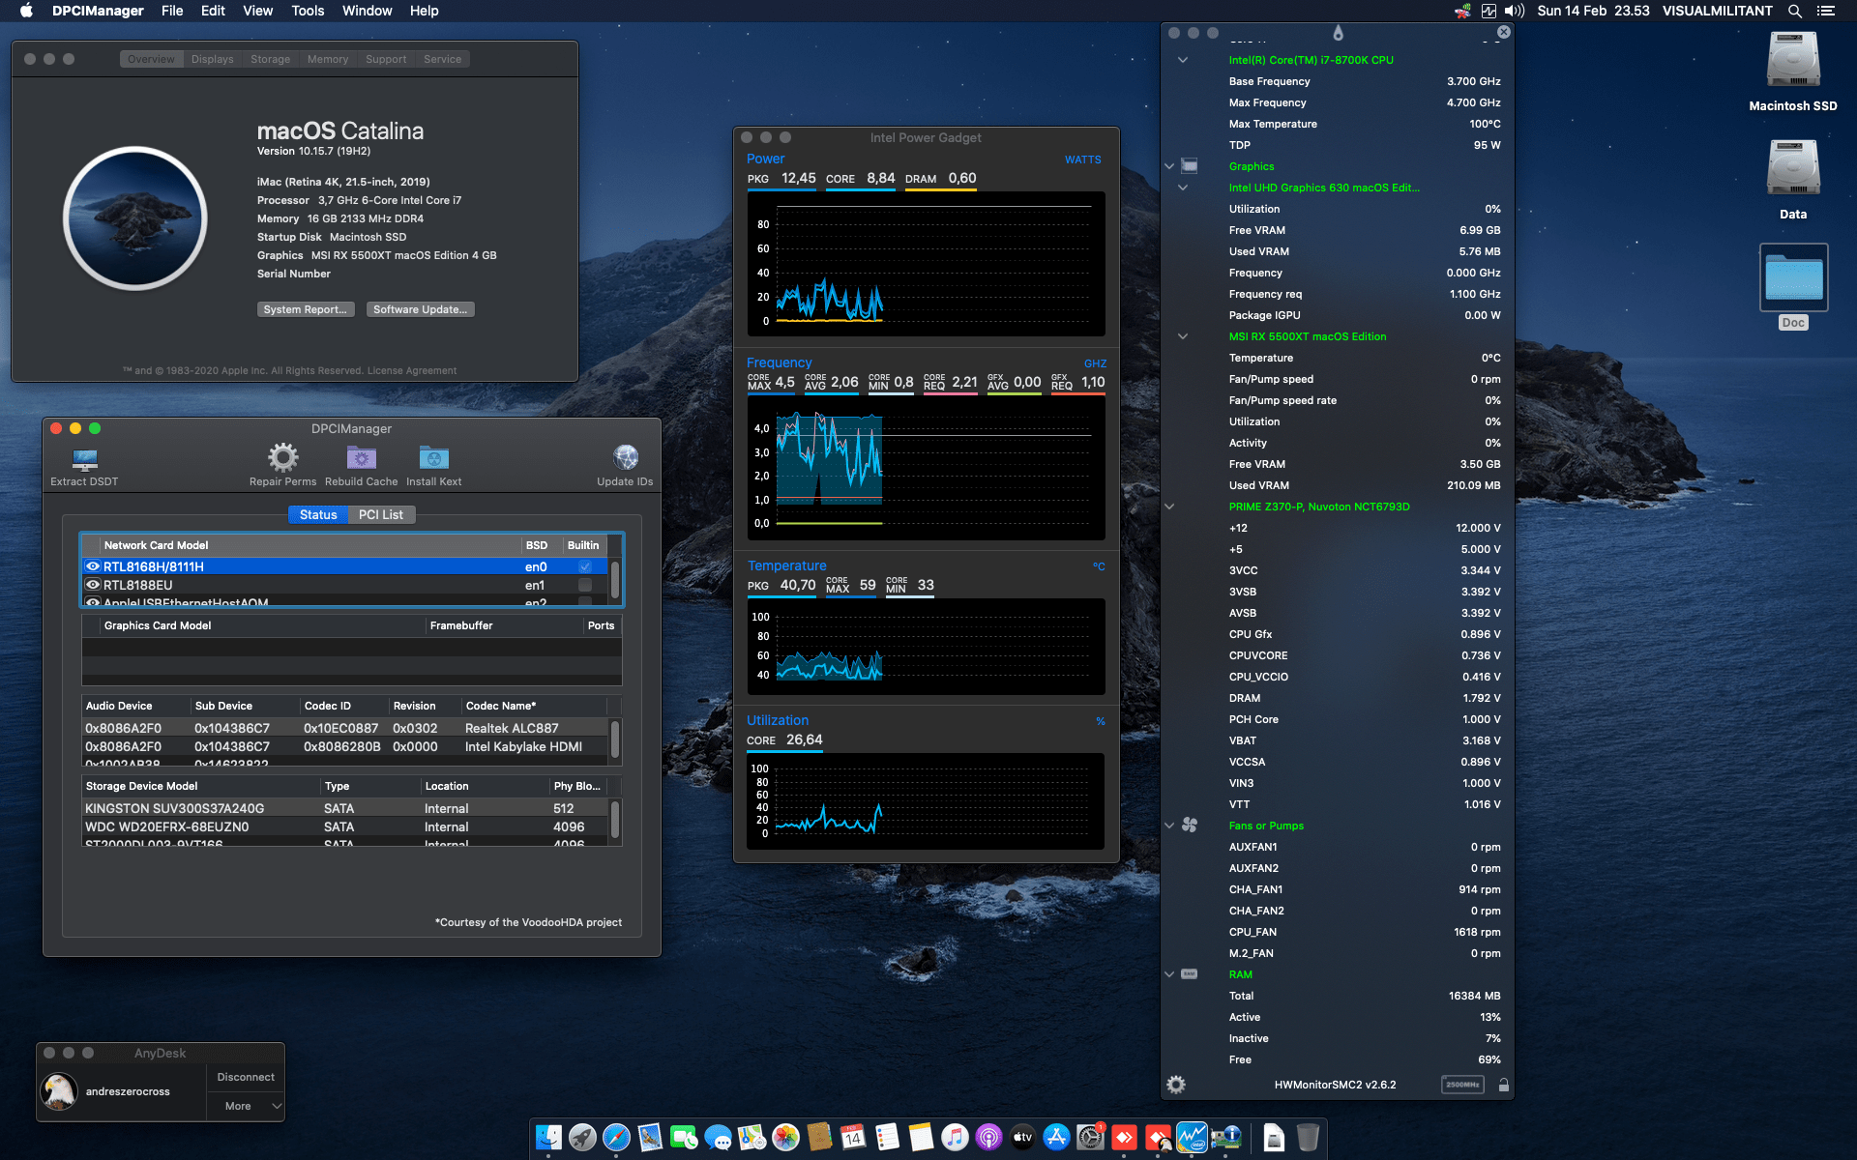Switch to Displays tab in About This Mac

[x=212, y=59]
